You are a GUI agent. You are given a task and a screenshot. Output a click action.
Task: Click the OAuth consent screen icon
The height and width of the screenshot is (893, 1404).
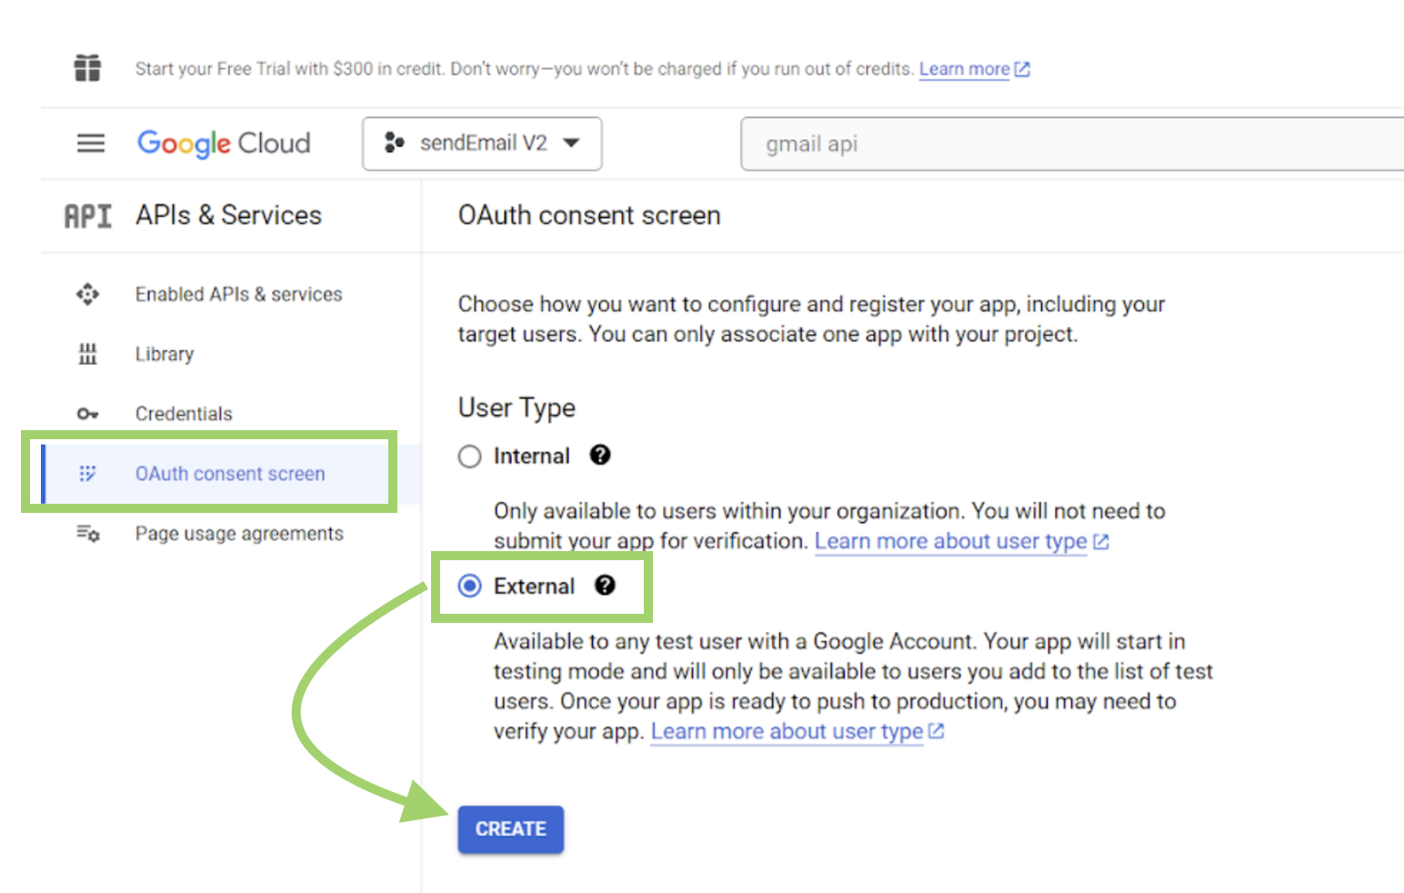coord(87,473)
